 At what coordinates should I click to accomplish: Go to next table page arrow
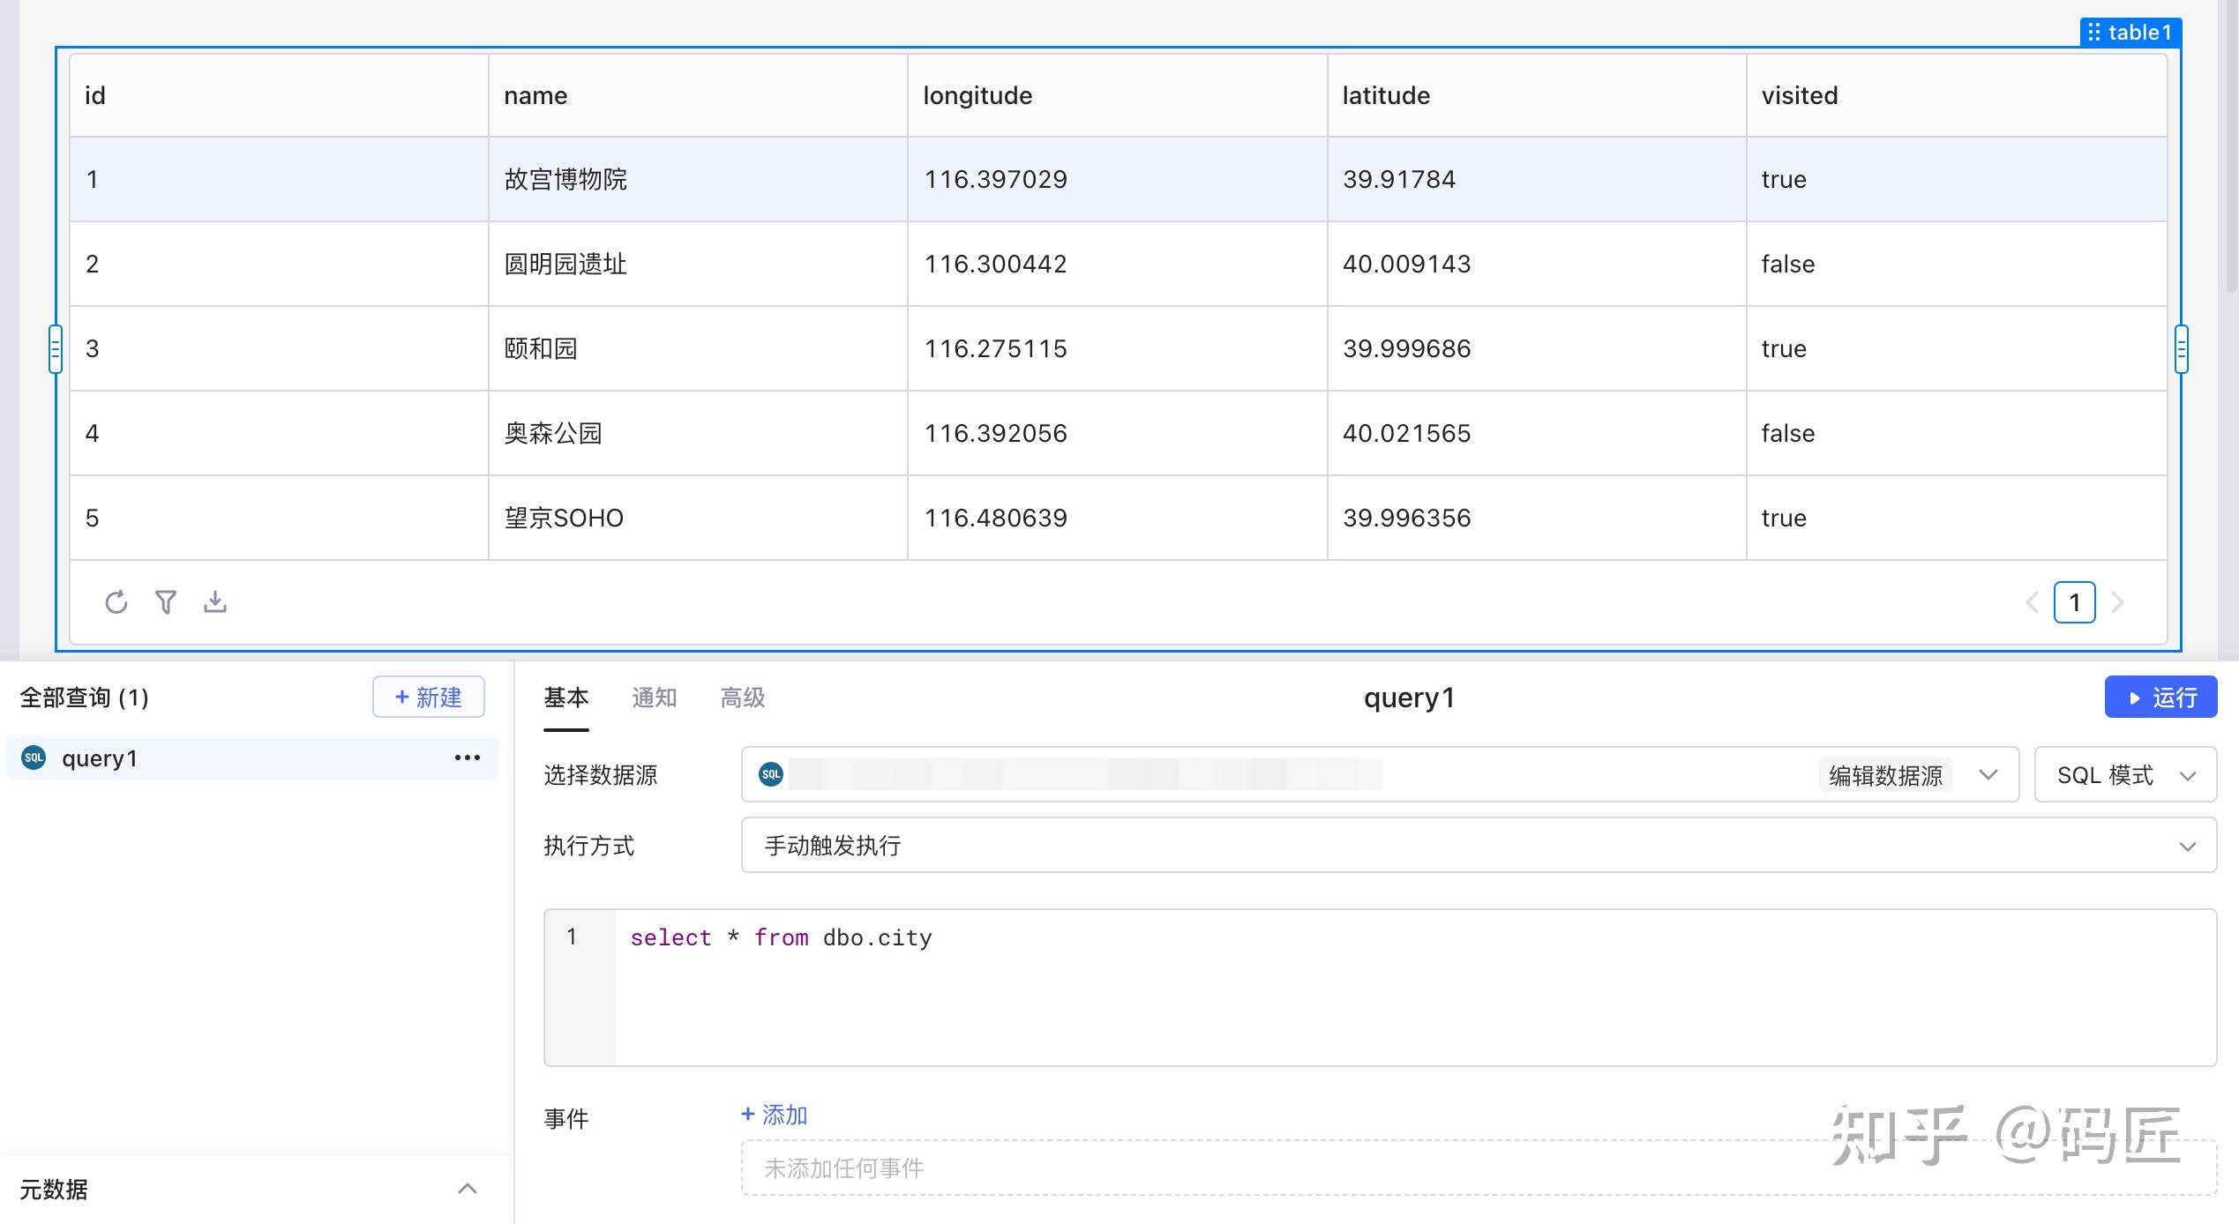(2117, 603)
